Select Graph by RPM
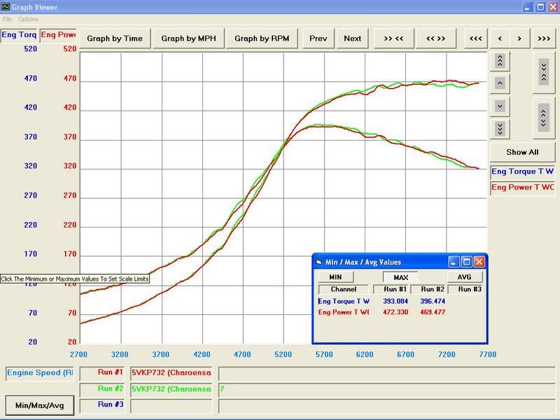 tap(262, 38)
